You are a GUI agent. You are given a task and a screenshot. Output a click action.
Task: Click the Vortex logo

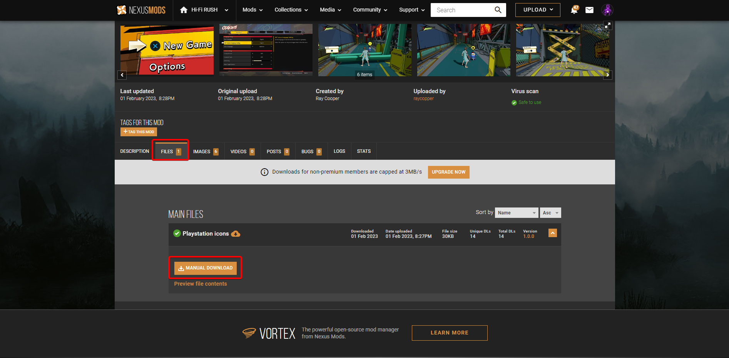tap(269, 333)
